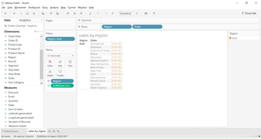Click the orange East legend swatch
The image size is (261, 139).
[230, 38]
